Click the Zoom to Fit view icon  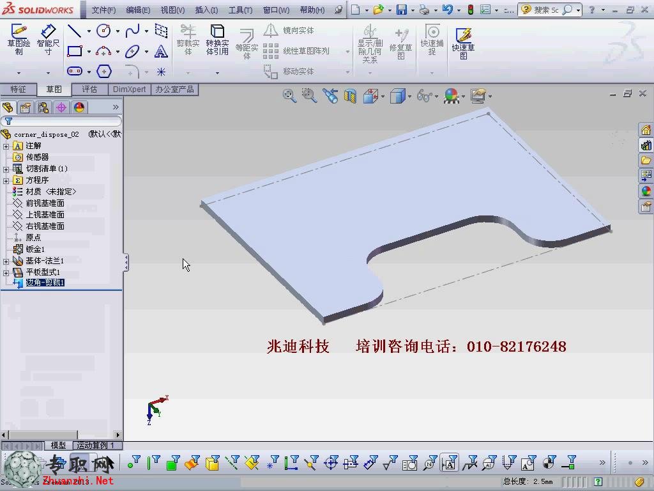pos(289,96)
